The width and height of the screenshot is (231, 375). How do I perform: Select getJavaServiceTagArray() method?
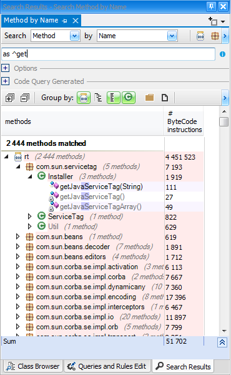coord(101,207)
